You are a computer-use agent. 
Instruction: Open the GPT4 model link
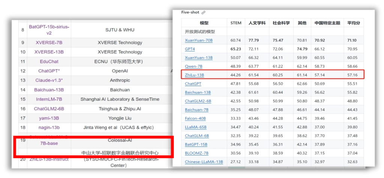click(x=190, y=49)
